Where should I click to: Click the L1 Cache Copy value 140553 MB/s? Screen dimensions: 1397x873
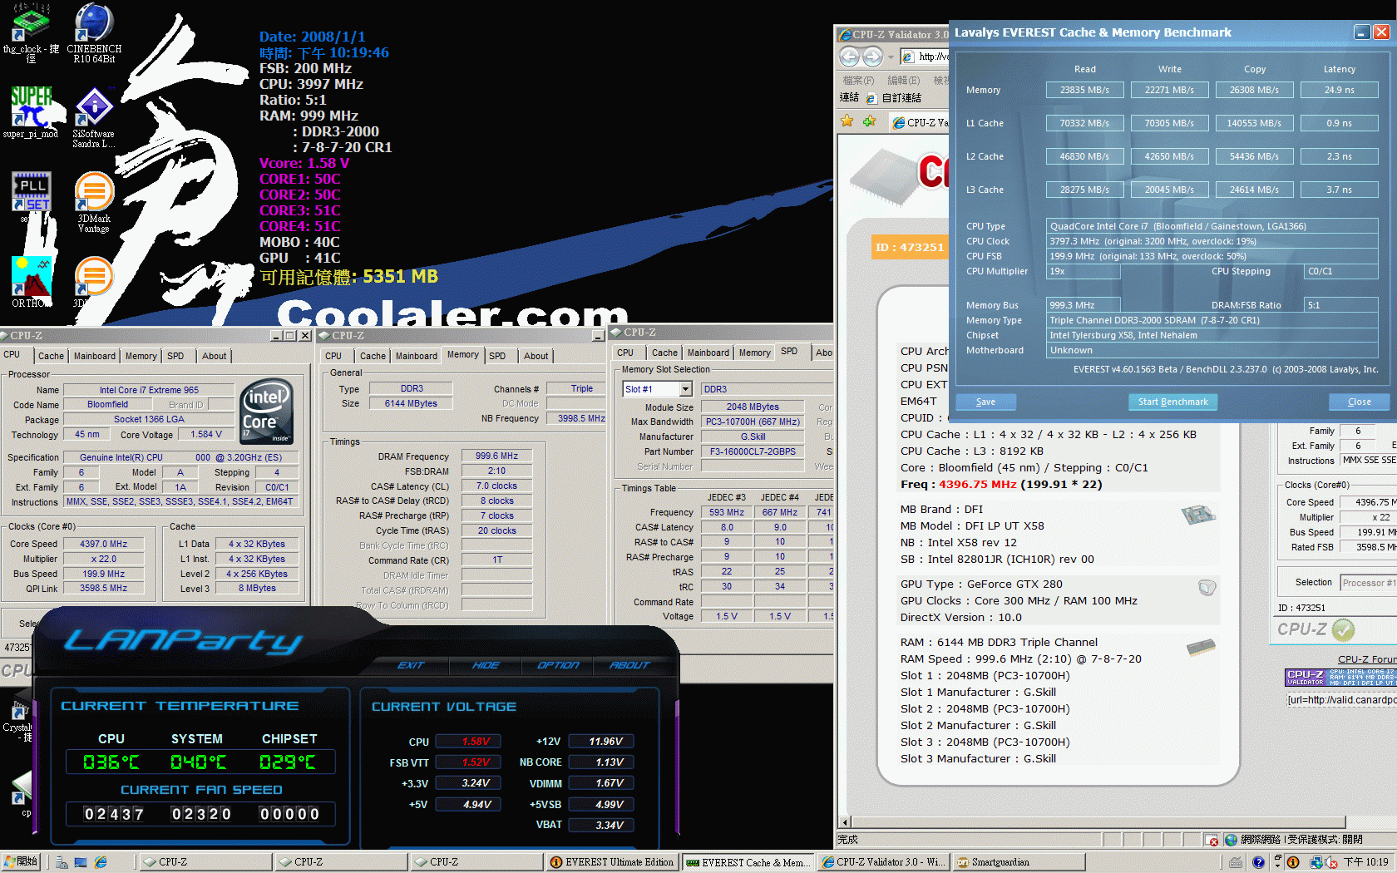pos(1255,123)
